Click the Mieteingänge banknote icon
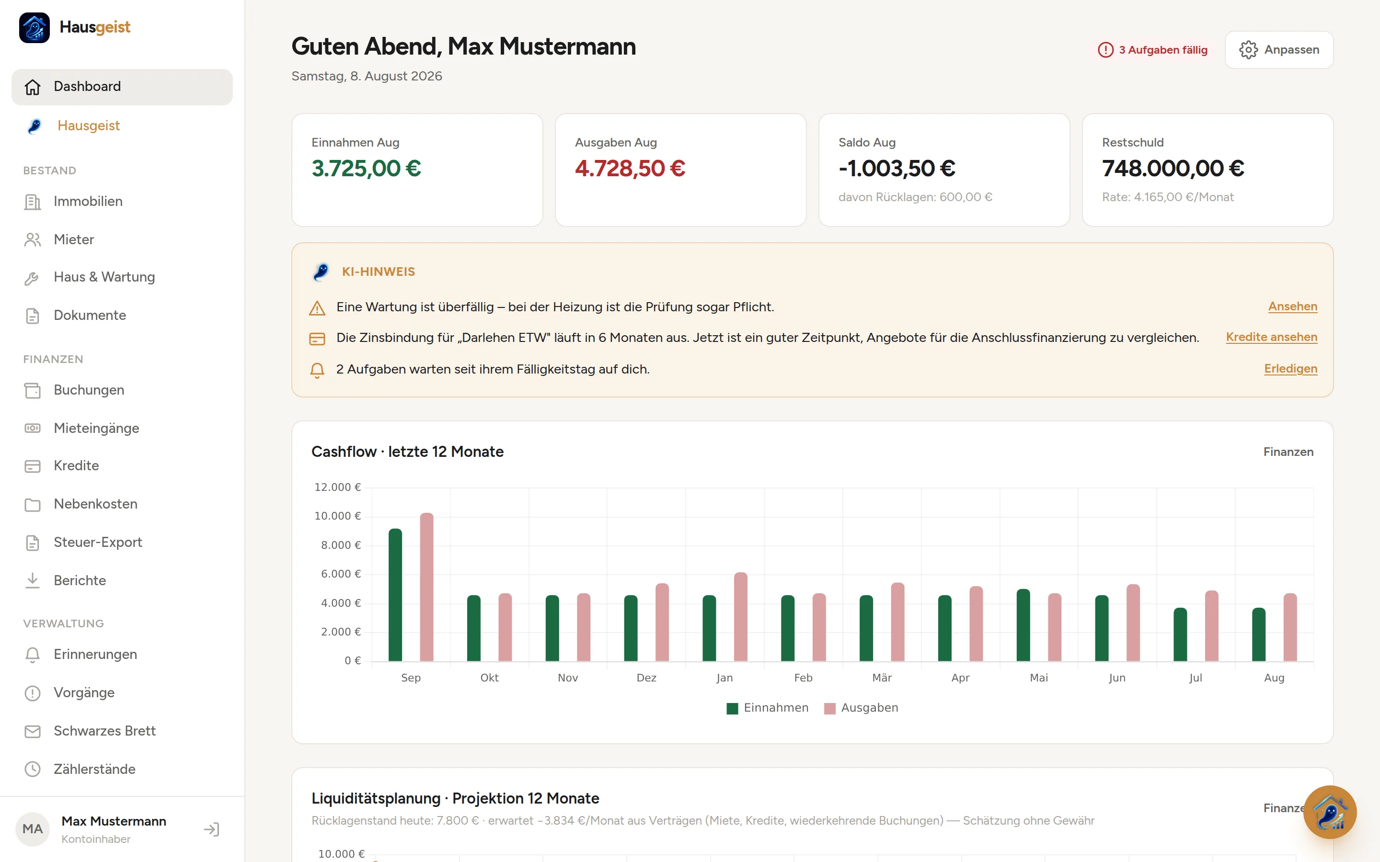 (33, 428)
